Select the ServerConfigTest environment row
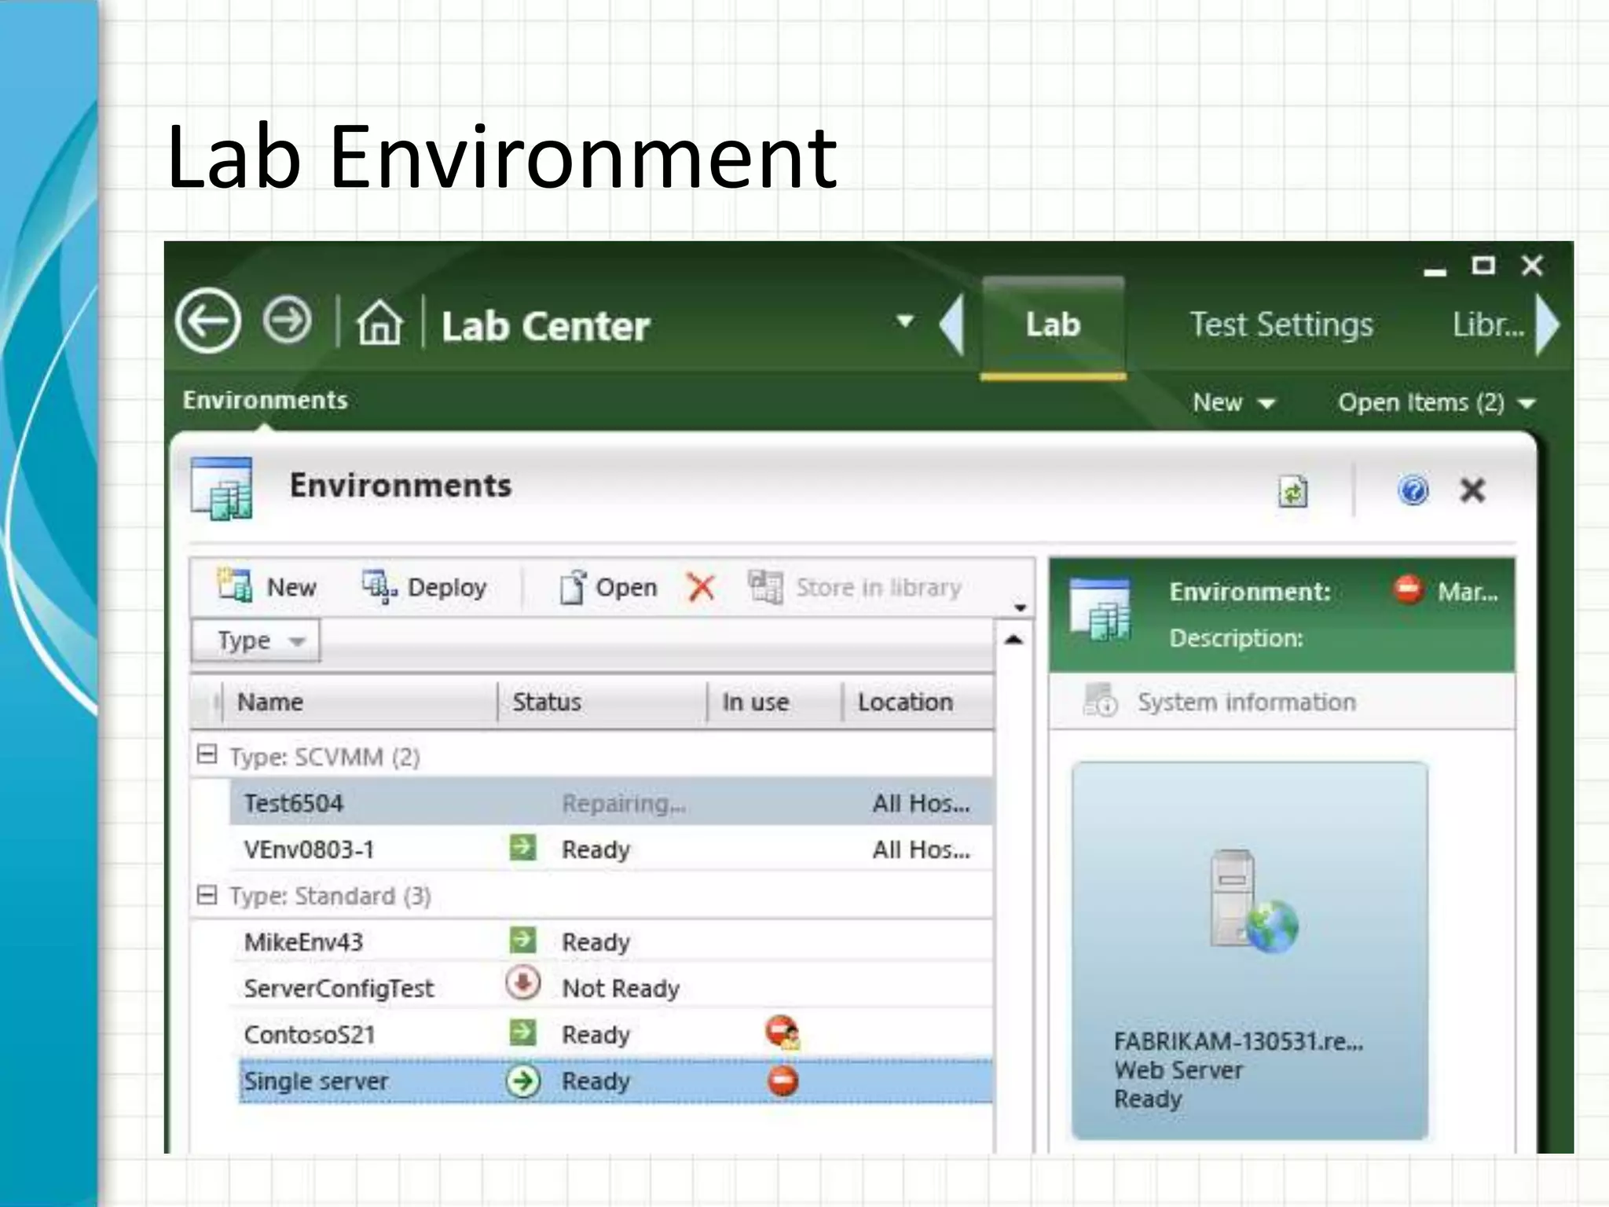Screen dimensions: 1609x1207 tap(339, 988)
